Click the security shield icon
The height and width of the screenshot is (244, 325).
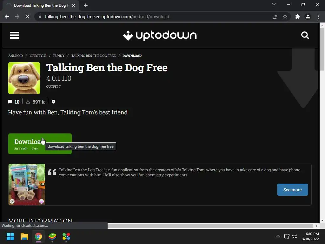53,102
